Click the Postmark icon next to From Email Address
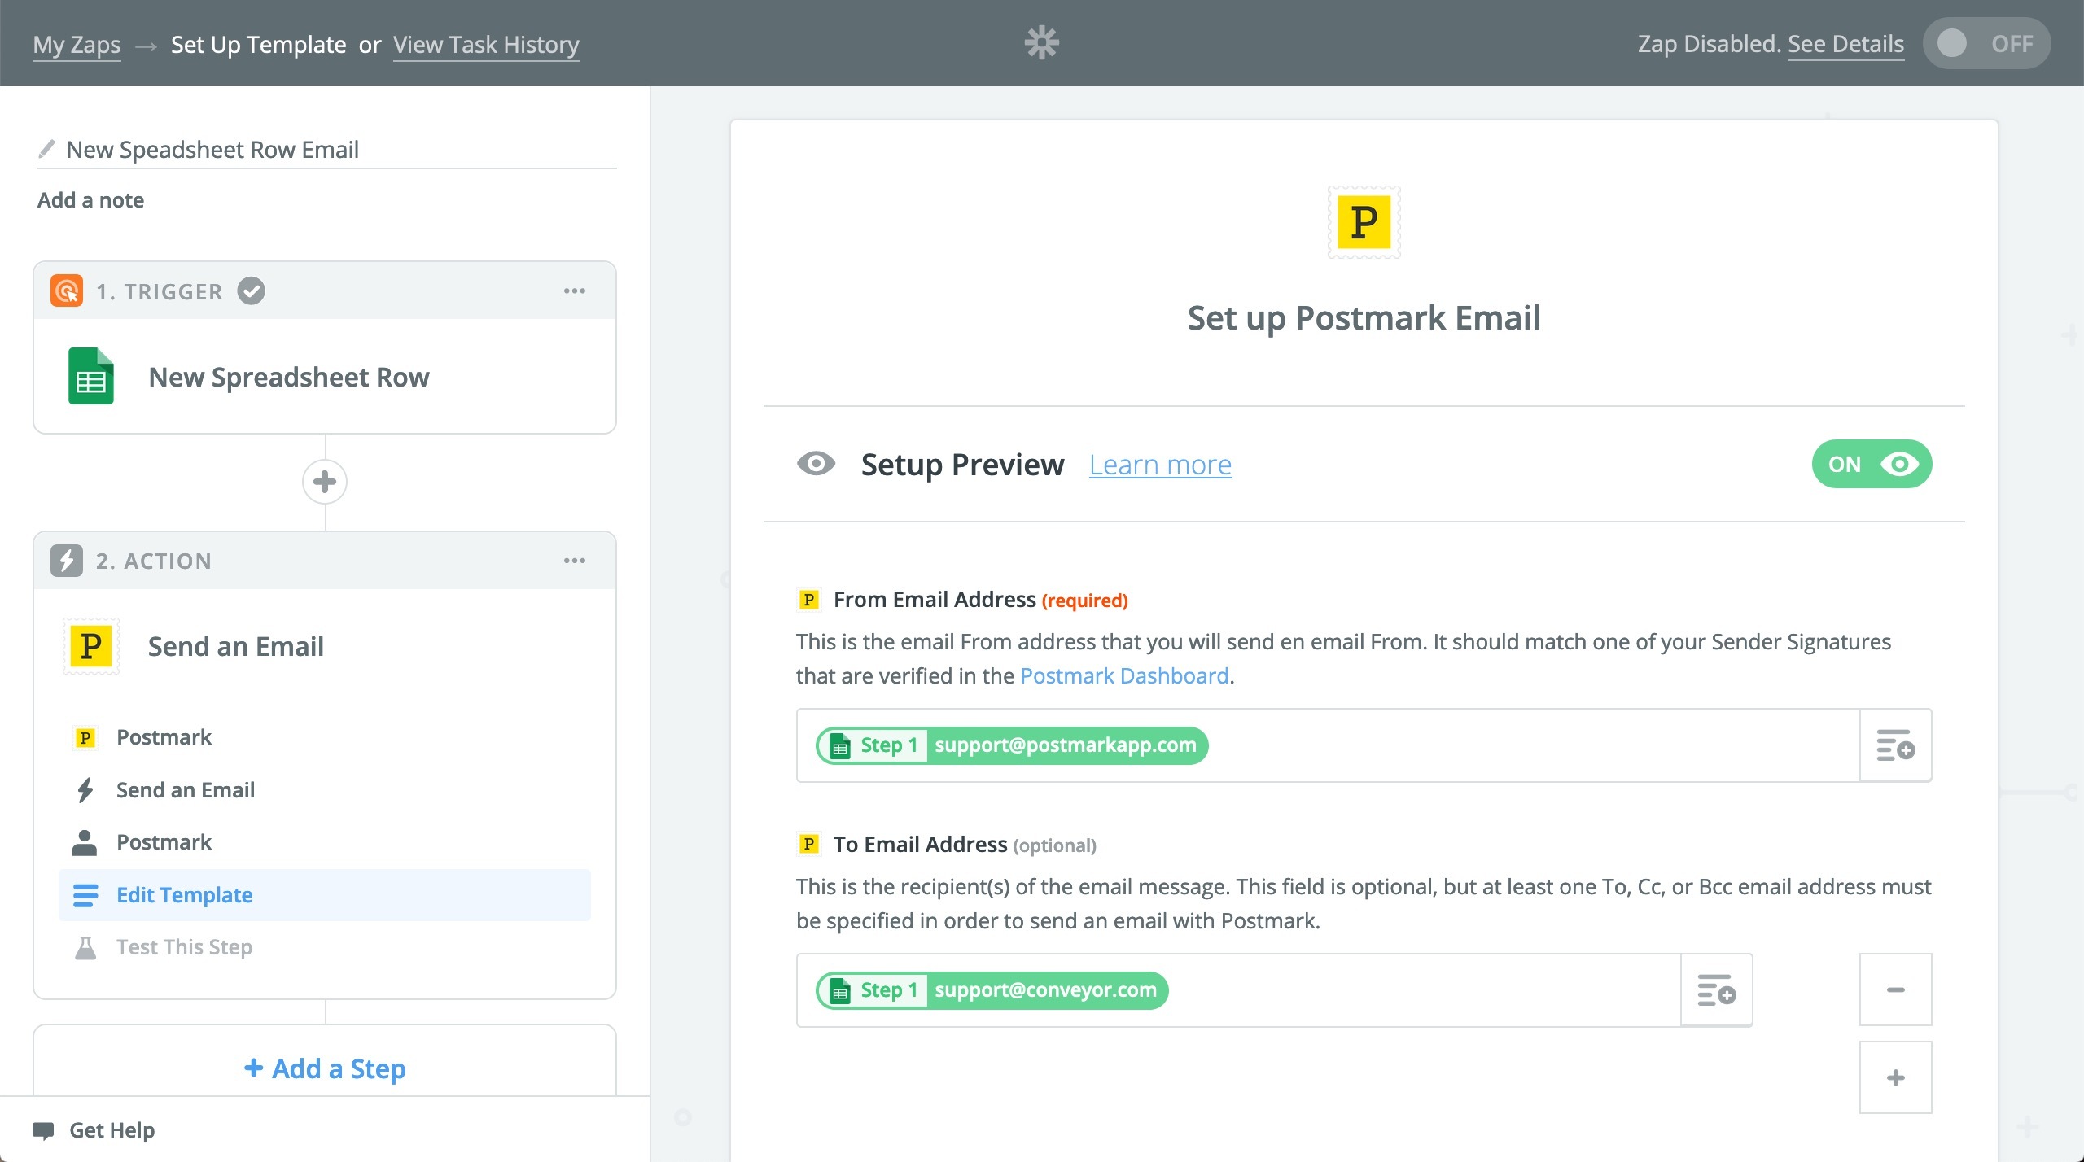The width and height of the screenshot is (2084, 1162). [808, 600]
